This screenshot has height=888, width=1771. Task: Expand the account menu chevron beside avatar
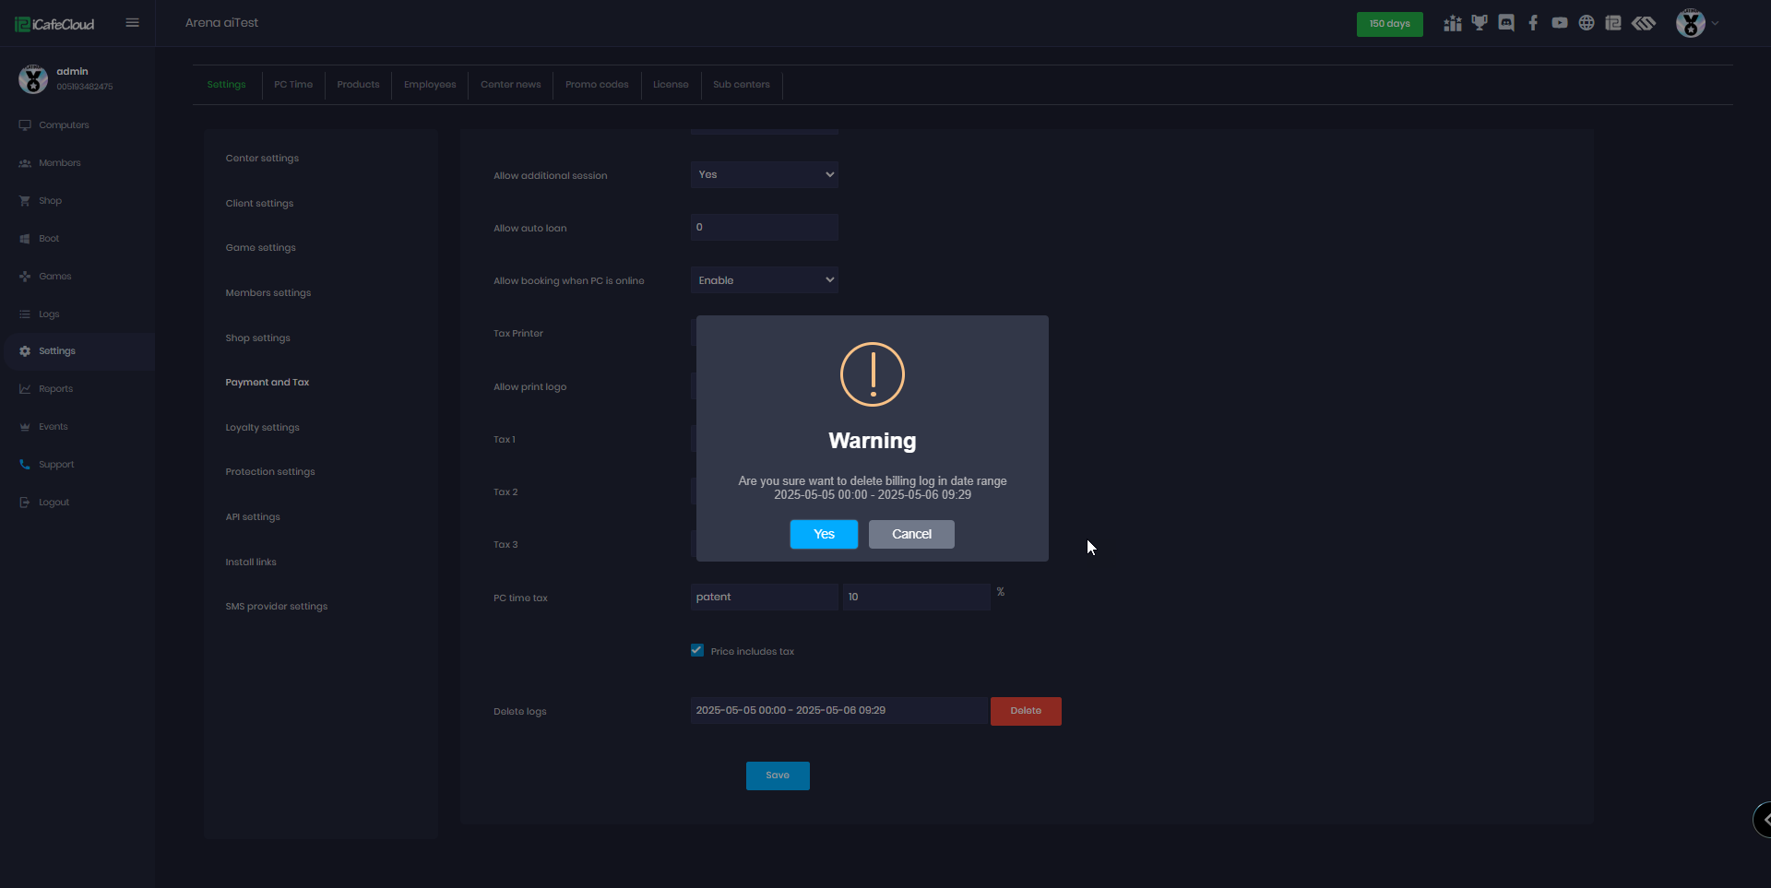[1716, 23]
